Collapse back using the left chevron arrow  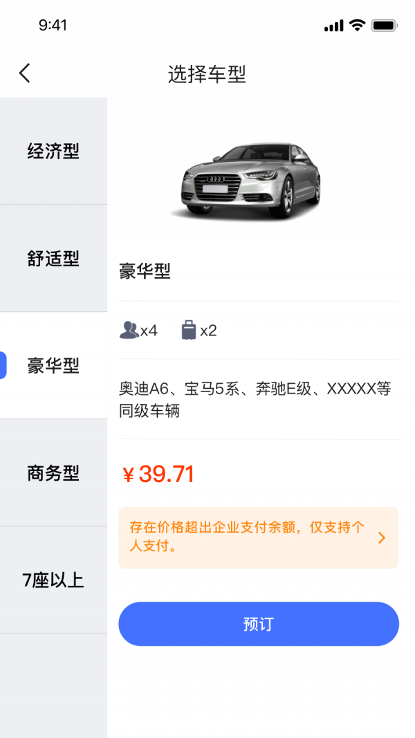click(x=24, y=73)
